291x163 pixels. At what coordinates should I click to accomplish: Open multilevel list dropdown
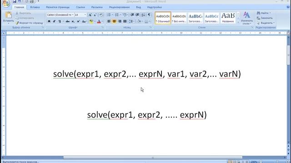(x=128, y=15)
